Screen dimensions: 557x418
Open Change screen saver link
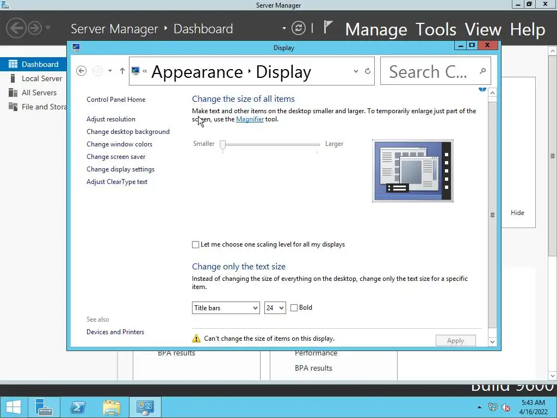[116, 157]
